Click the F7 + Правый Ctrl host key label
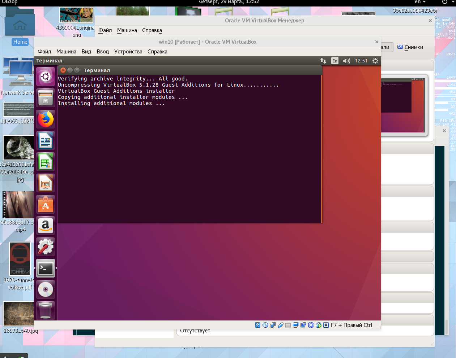The height and width of the screenshot is (358, 456). coord(351,325)
